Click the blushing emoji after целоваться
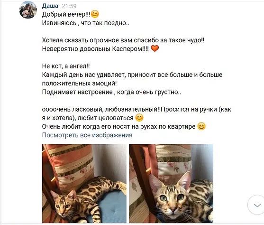 pos(139,118)
